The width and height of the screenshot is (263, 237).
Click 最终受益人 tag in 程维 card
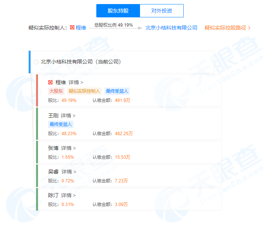[117, 91]
